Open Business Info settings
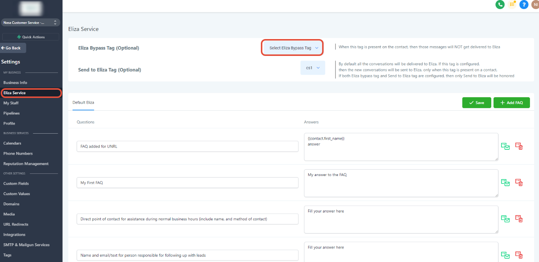 [x=15, y=83]
